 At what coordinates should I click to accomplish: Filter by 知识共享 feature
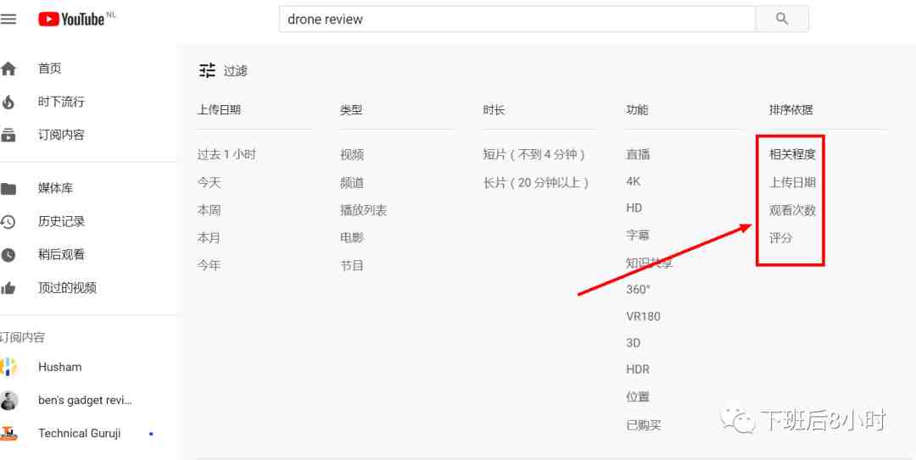tap(649, 263)
